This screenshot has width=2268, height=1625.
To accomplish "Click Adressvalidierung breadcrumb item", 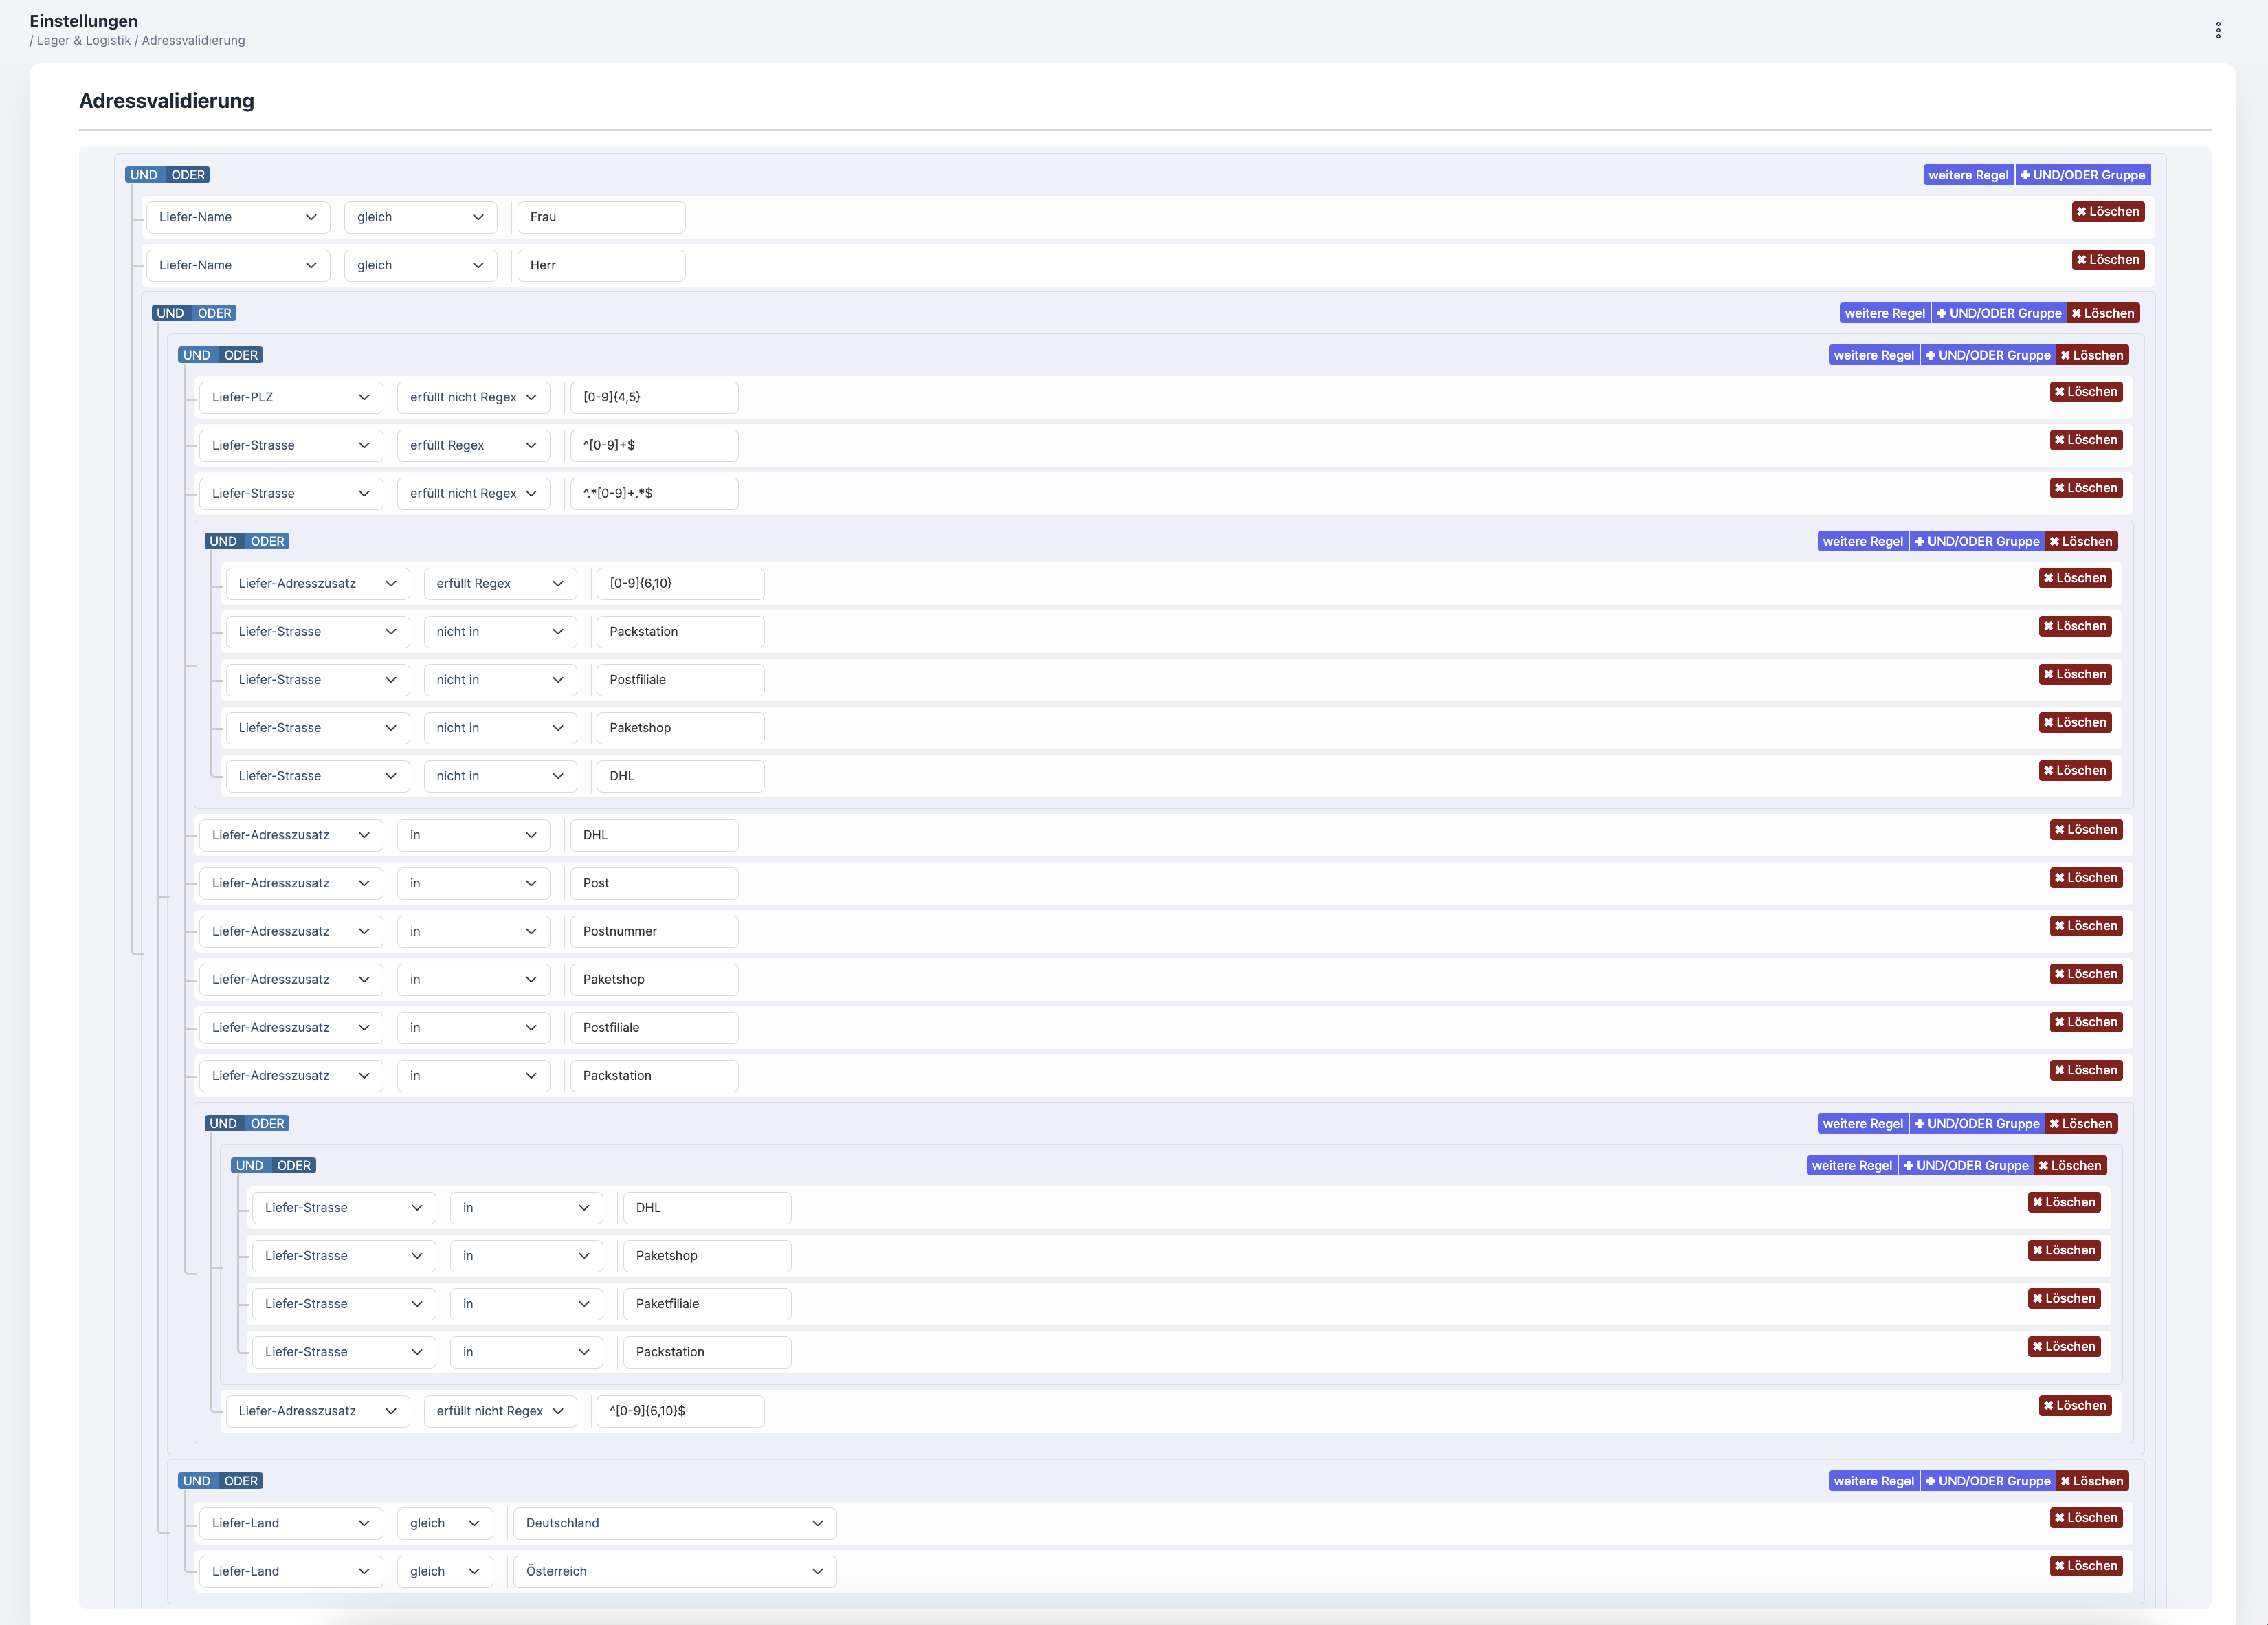I will 193,41.
